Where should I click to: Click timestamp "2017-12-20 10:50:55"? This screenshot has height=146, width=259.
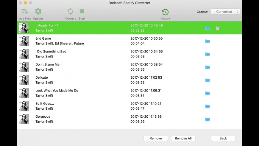click(x=146, y=38)
